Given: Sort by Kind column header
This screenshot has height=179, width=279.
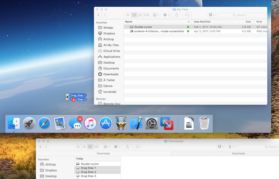Looking at the screenshot, I should click(x=261, y=22).
